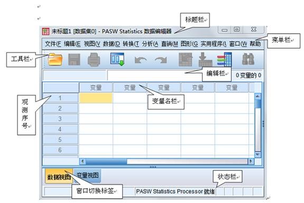Click the horizontal scrollbar right arrow
This screenshot has width=304, height=203.
(x=251, y=161)
